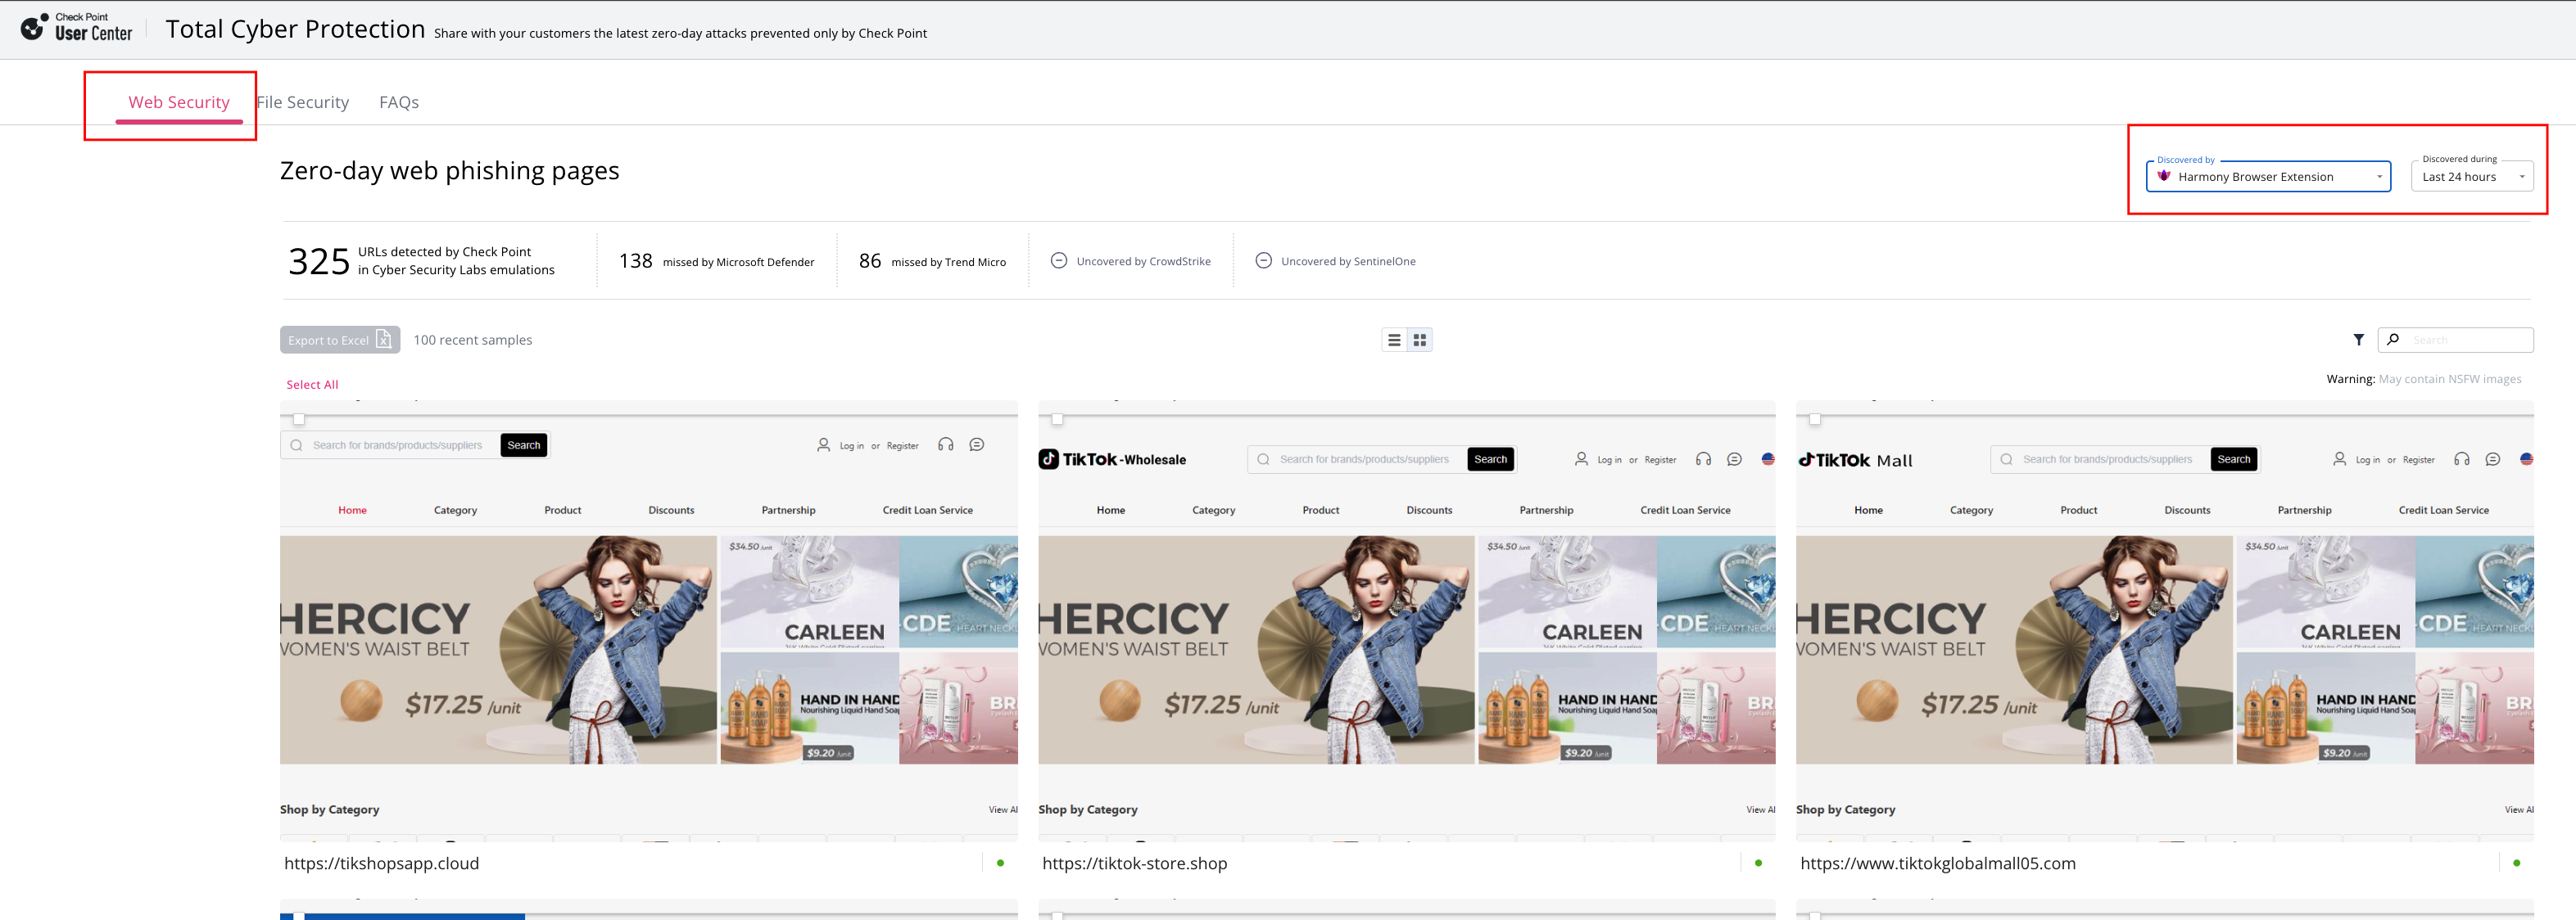Click the Export to Excel button
This screenshot has height=920, width=2576.
click(x=339, y=340)
